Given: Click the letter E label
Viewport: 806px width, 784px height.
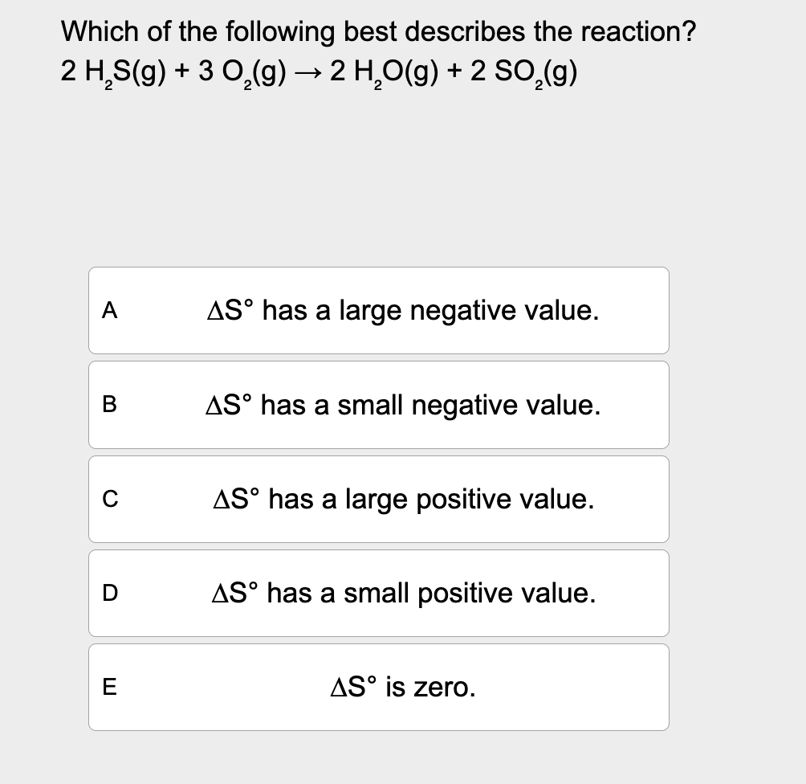Looking at the screenshot, I should 110,687.
